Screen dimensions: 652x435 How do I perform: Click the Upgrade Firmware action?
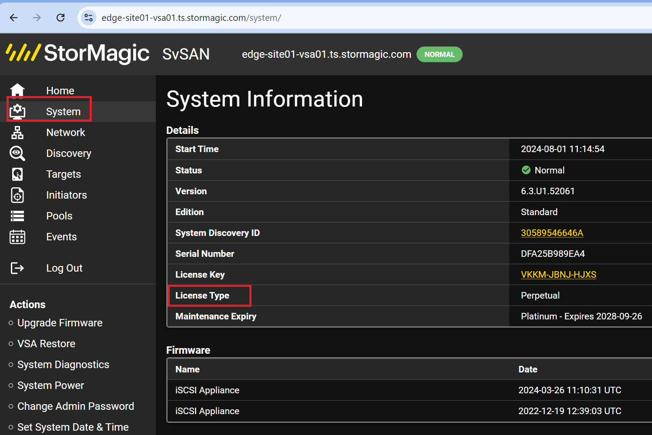60,323
